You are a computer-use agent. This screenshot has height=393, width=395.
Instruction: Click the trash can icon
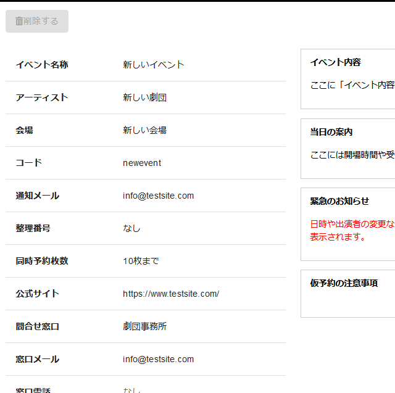pyautogui.click(x=19, y=21)
